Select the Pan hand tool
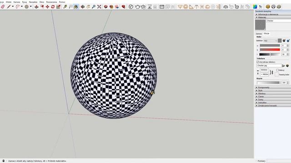 (x=88, y=7)
